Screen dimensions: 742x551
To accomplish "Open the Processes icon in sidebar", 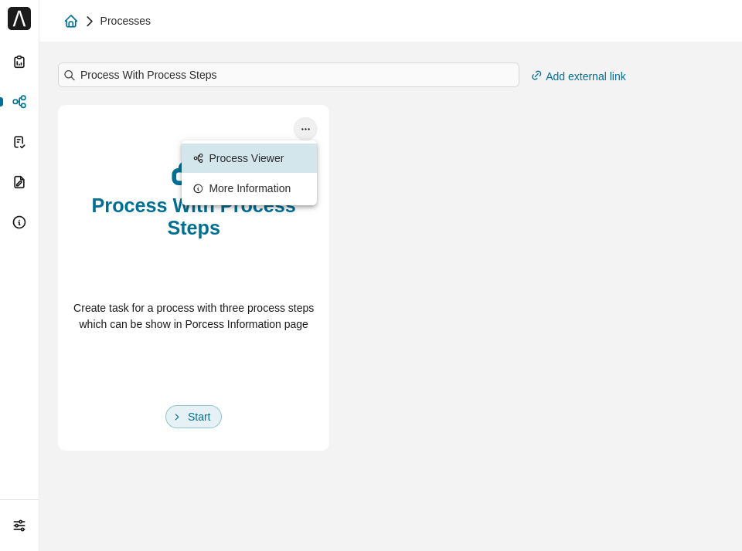I will click(x=19, y=102).
